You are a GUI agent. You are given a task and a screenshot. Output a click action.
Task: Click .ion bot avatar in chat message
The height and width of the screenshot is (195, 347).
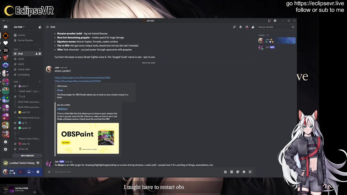point(49,163)
